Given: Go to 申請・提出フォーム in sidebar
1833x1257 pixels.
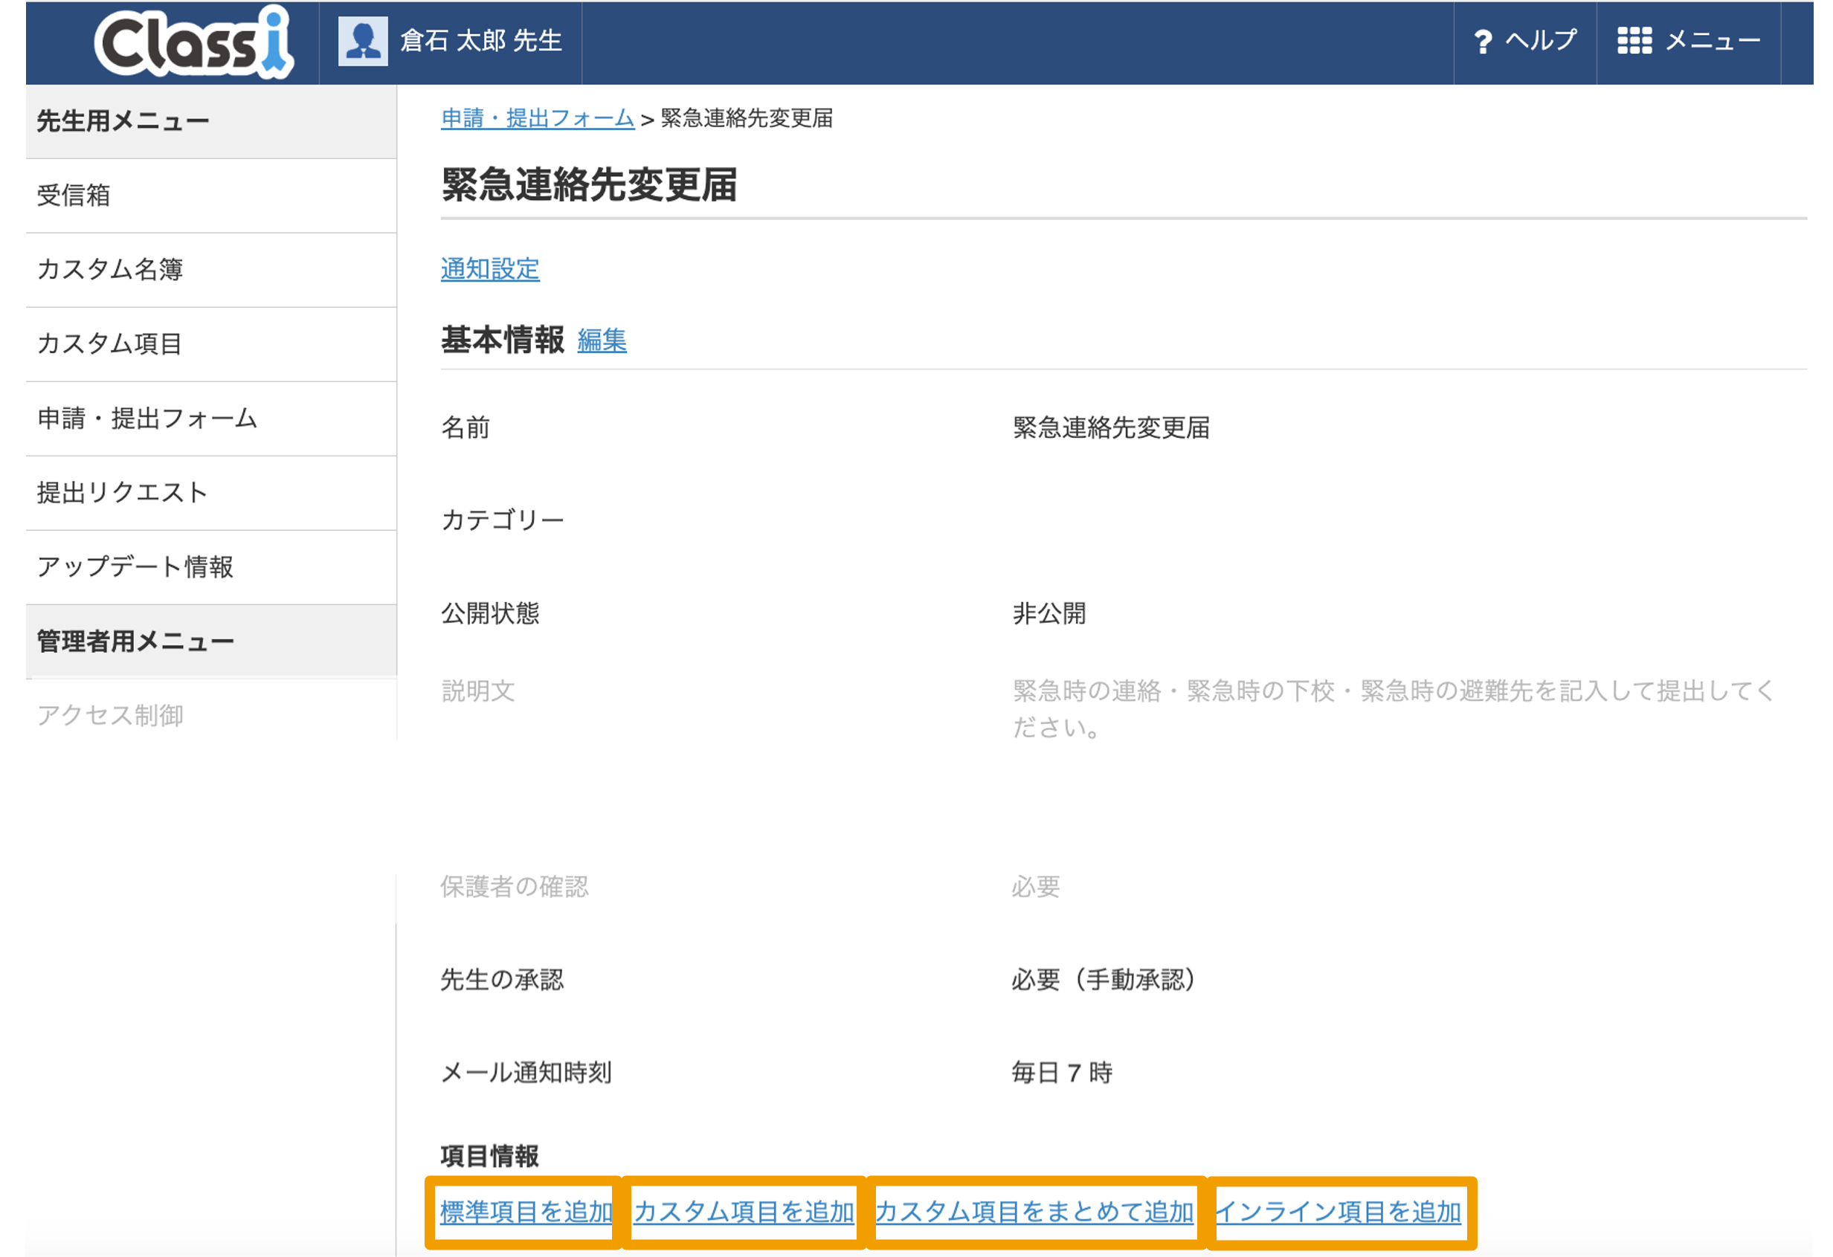Looking at the screenshot, I should (146, 418).
